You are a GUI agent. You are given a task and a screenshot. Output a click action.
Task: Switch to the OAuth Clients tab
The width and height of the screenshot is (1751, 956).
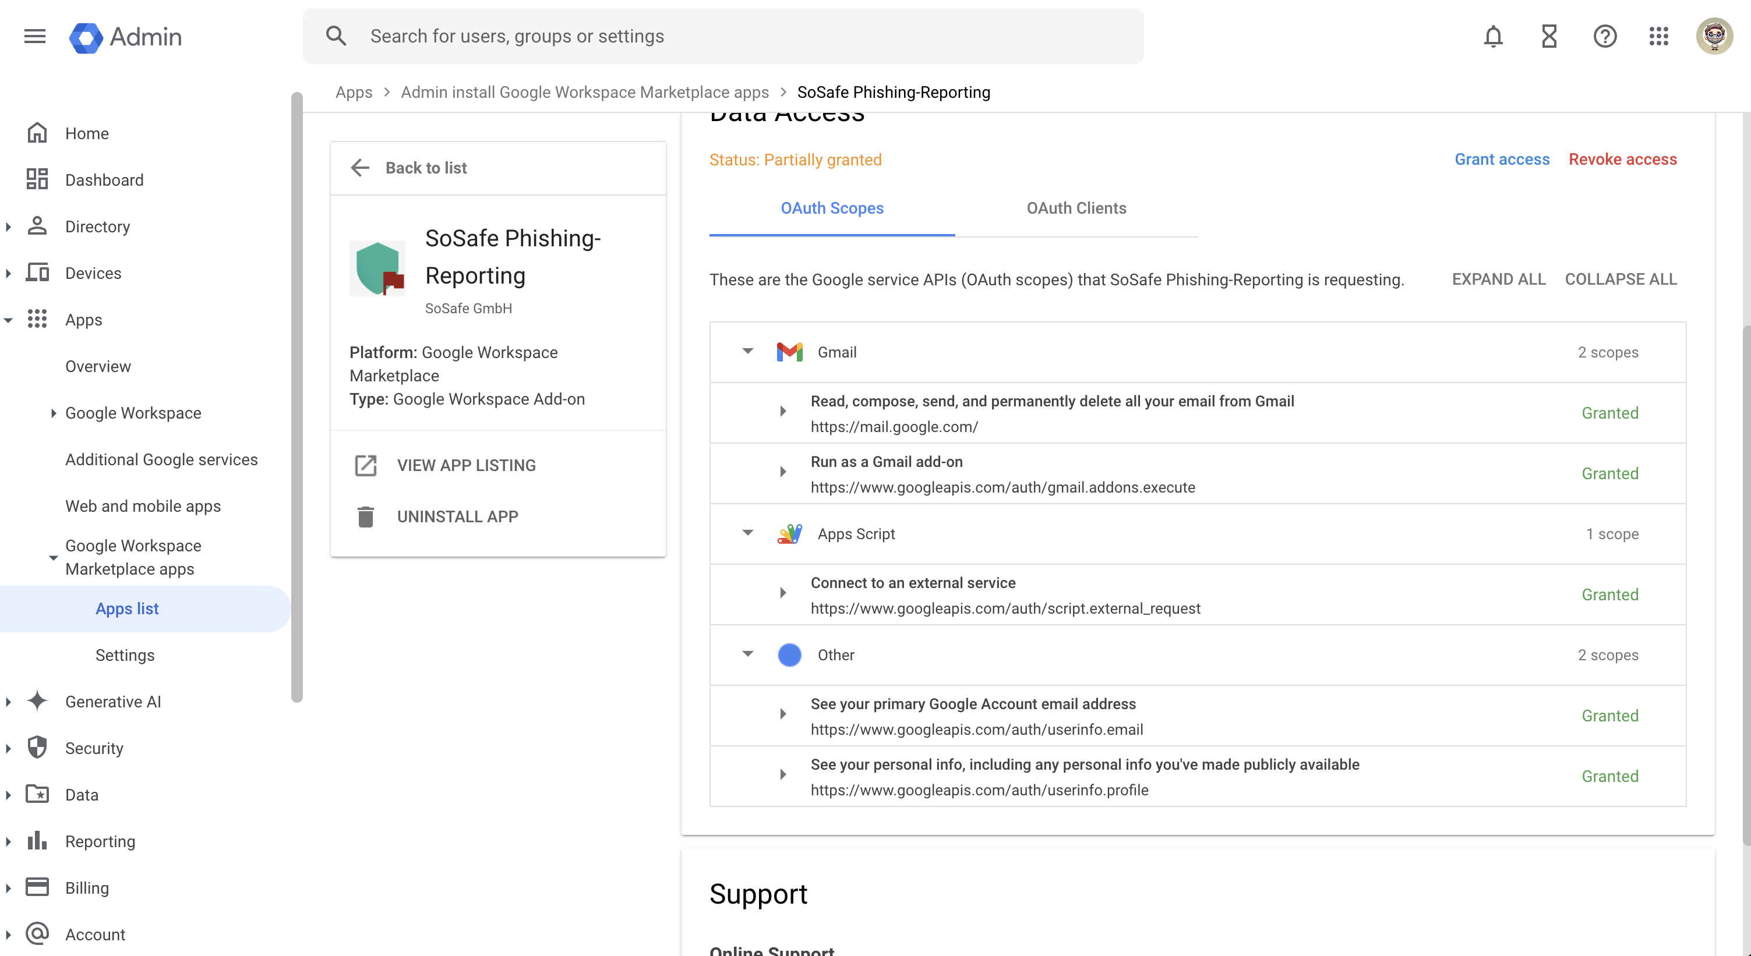1076,208
